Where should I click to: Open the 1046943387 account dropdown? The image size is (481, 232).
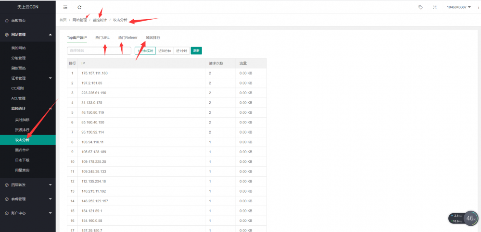click(x=458, y=7)
